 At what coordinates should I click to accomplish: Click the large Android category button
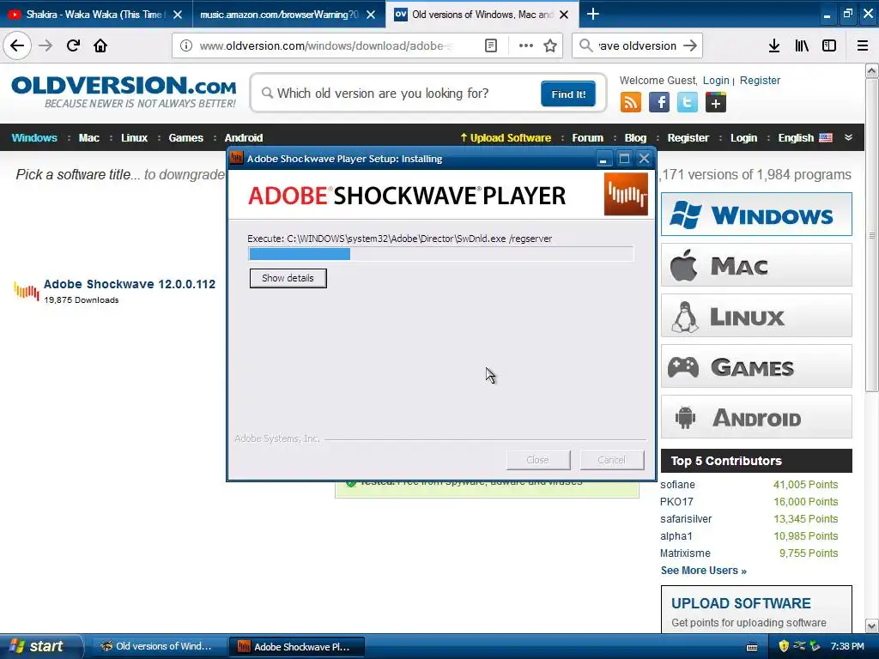click(756, 417)
